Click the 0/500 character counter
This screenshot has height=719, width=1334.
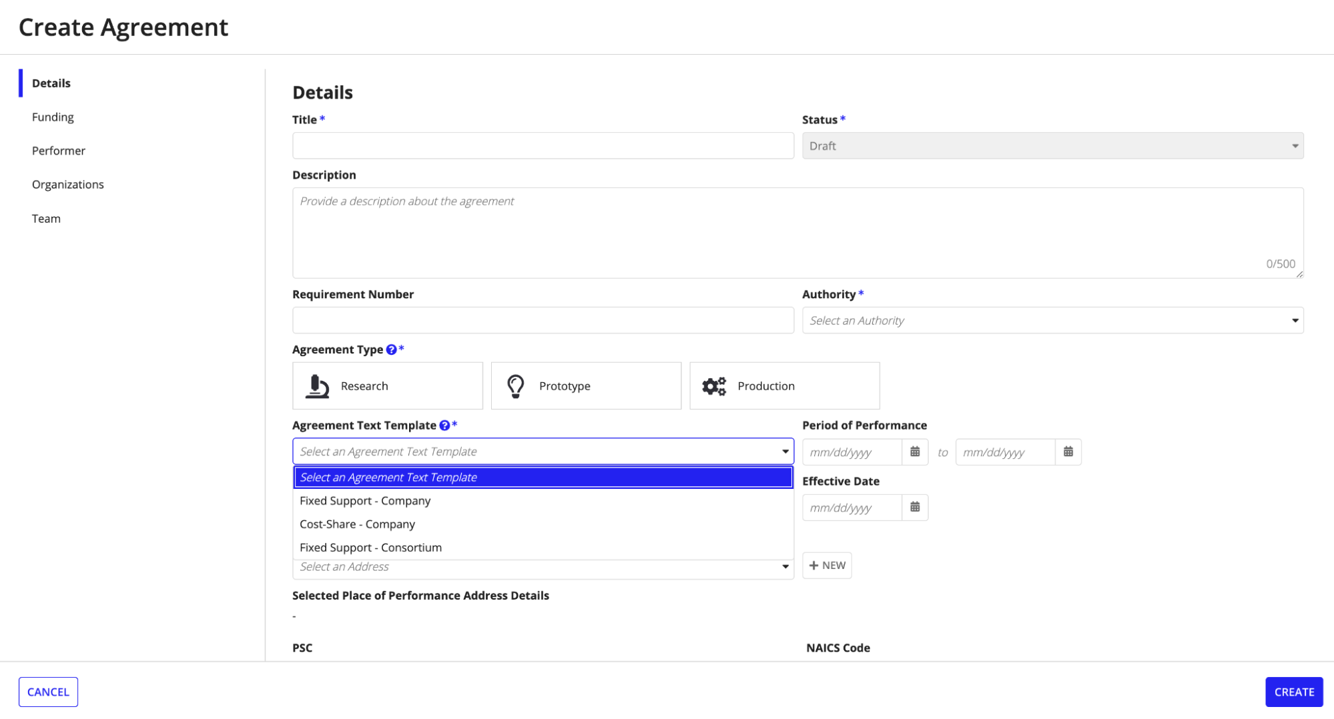click(1281, 264)
